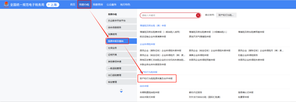Click the recently used 财产和行为税... chip
This screenshot has width=296, height=102.
pos(226,15)
